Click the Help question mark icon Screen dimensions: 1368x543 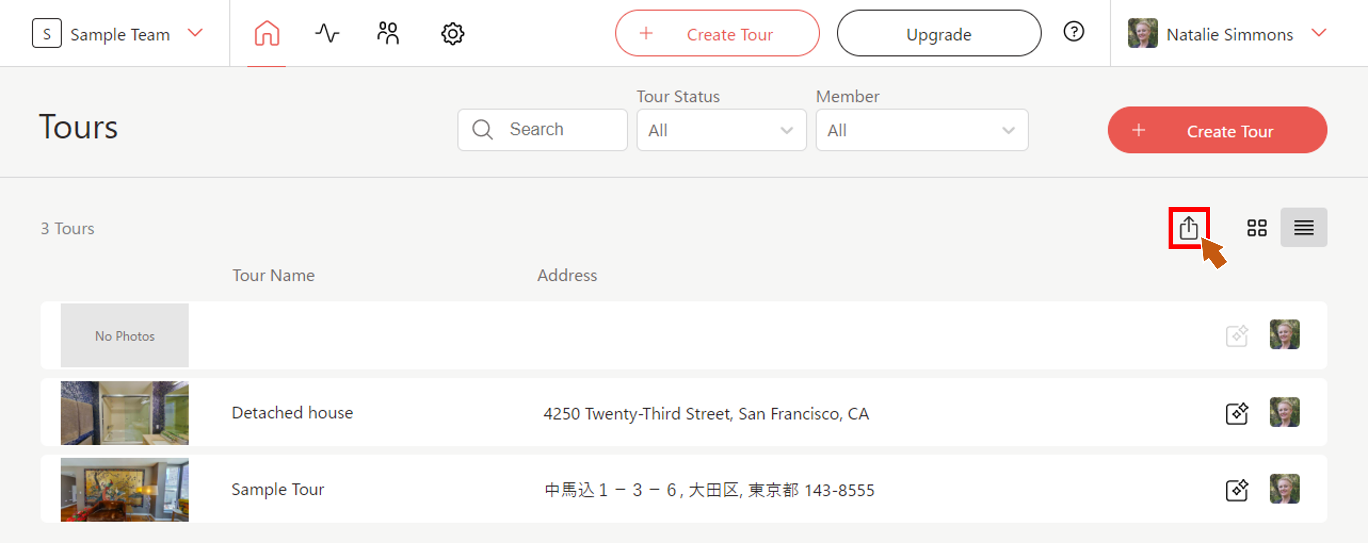(x=1074, y=32)
